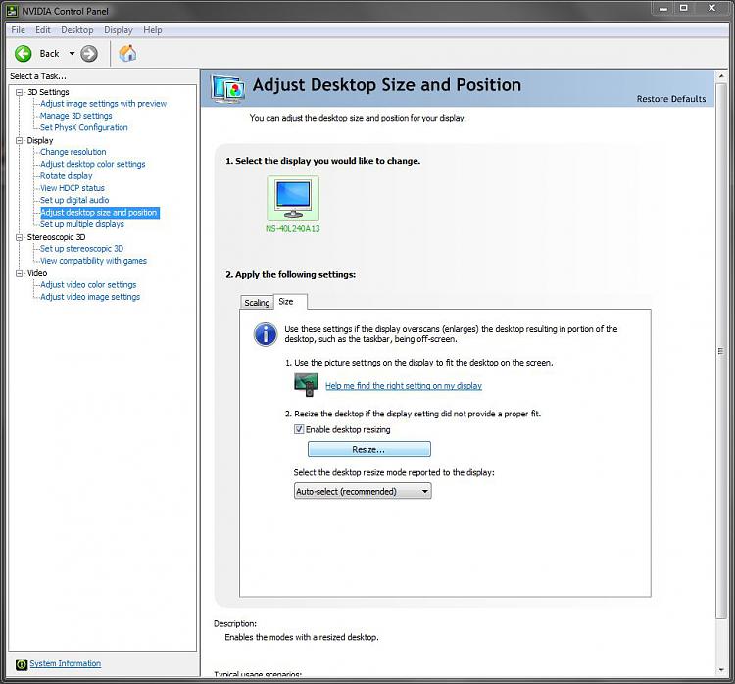This screenshot has height=684, width=735.
Task: Open Change resolution task
Action: (x=73, y=152)
